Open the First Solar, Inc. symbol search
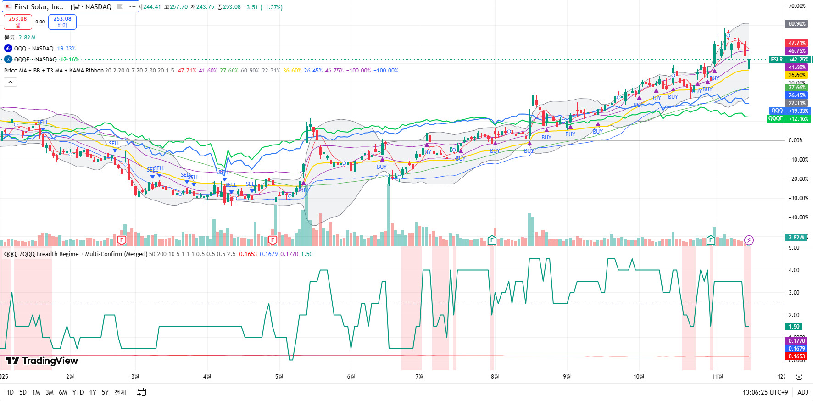This screenshot has width=813, height=401. (62, 6)
